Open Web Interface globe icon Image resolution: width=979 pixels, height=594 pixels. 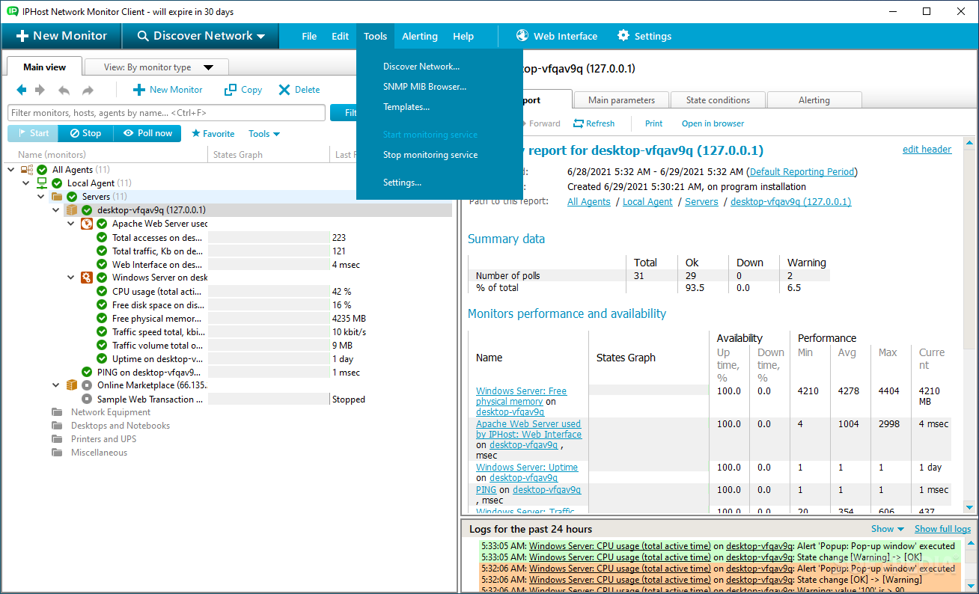click(x=523, y=36)
